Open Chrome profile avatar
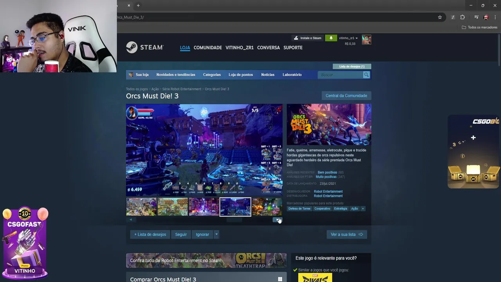 [486, 17]
